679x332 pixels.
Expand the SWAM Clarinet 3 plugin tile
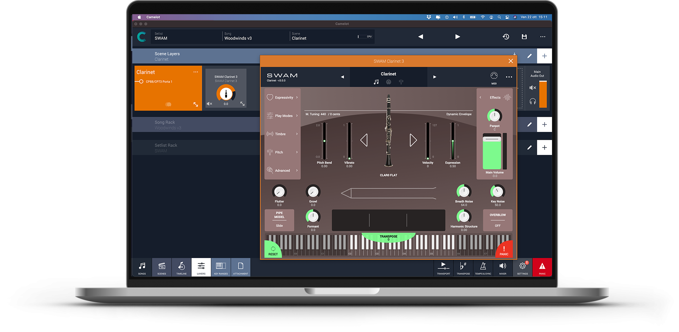242,104
